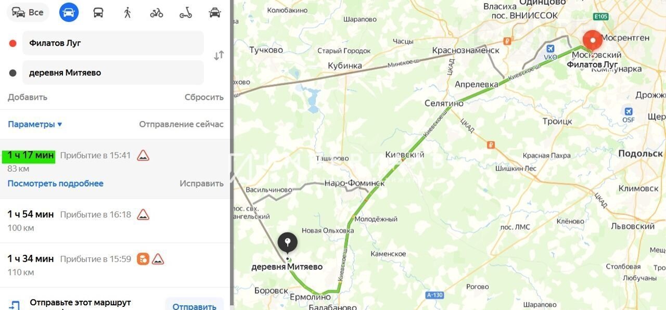Edit the Филатов Луг start field
Screen dimensions: 666x310
(113, 43)
